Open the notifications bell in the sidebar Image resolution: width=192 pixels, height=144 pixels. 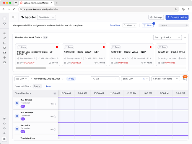point(4,23)
